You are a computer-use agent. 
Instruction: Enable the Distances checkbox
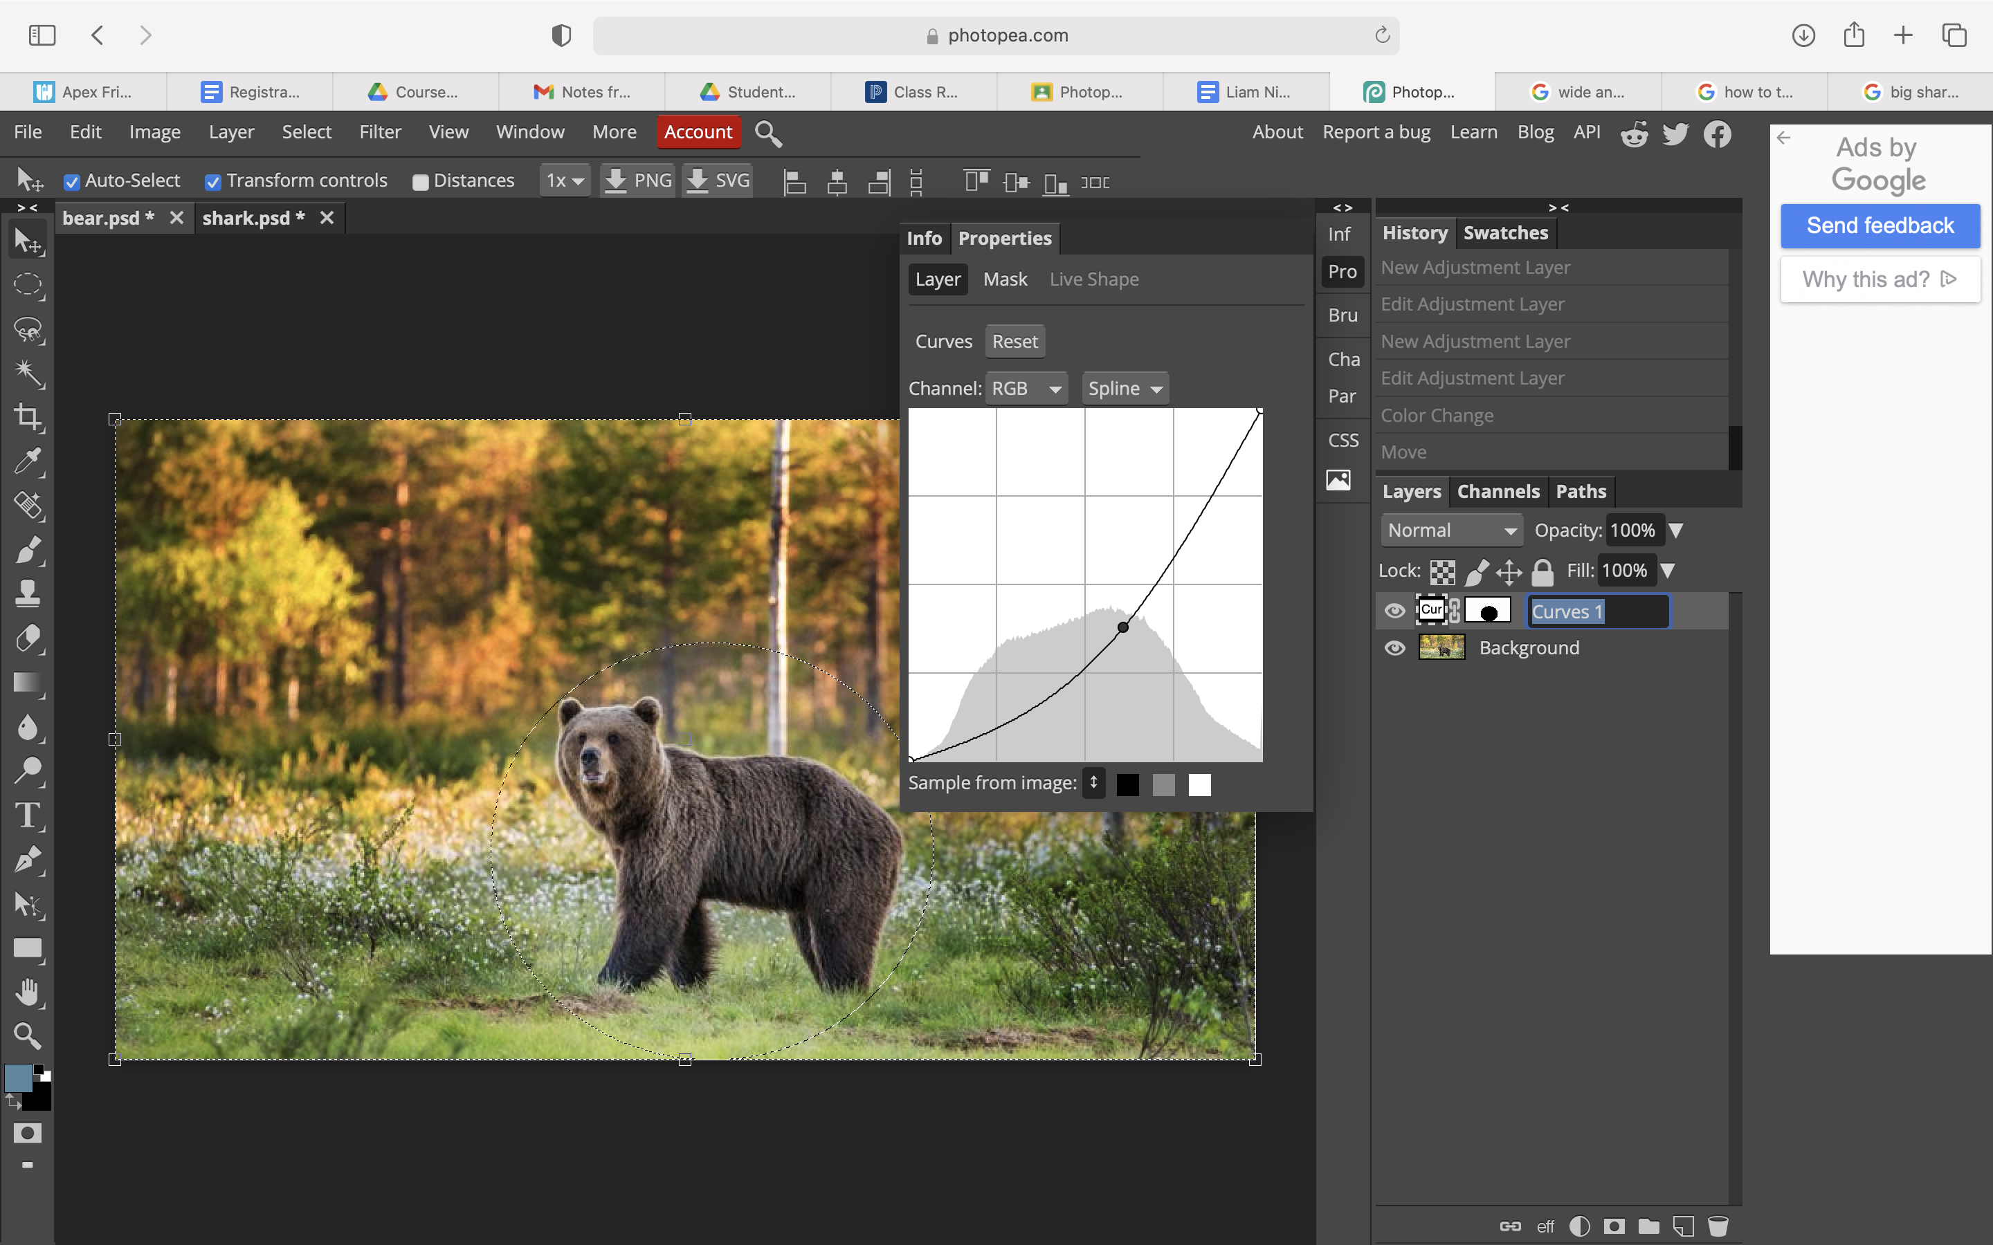(x=420, y=182)
